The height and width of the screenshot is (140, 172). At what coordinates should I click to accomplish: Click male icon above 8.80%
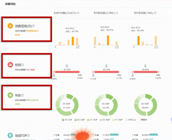54,75
